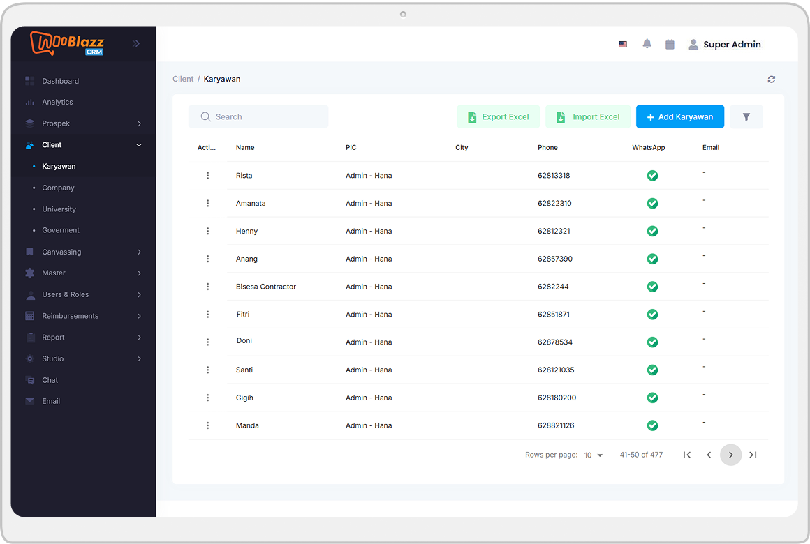The width and height of the screenshot is (810, 544).
Task: Go to last page of table
Action: coord(753,455)
